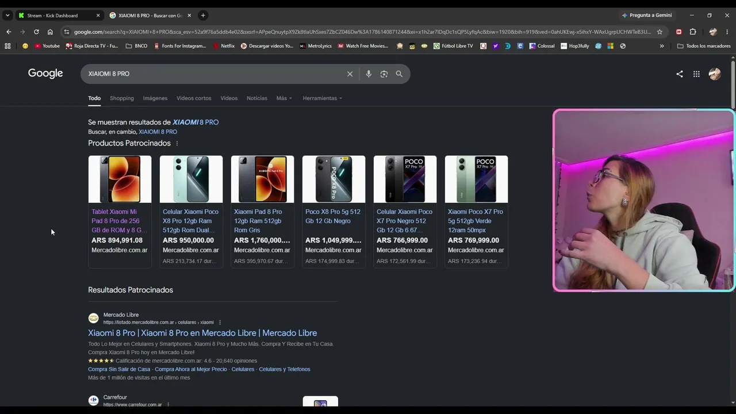
Task: Open the Todos los marcadores folder
Action: pyautogui.click(x=704, y=46)
